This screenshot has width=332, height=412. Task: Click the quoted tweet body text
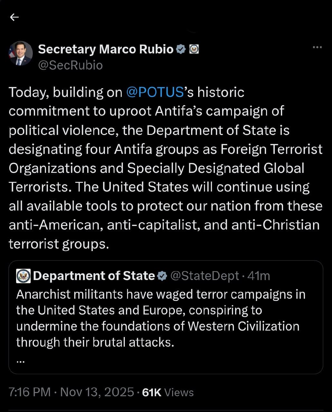click(161, 318)
